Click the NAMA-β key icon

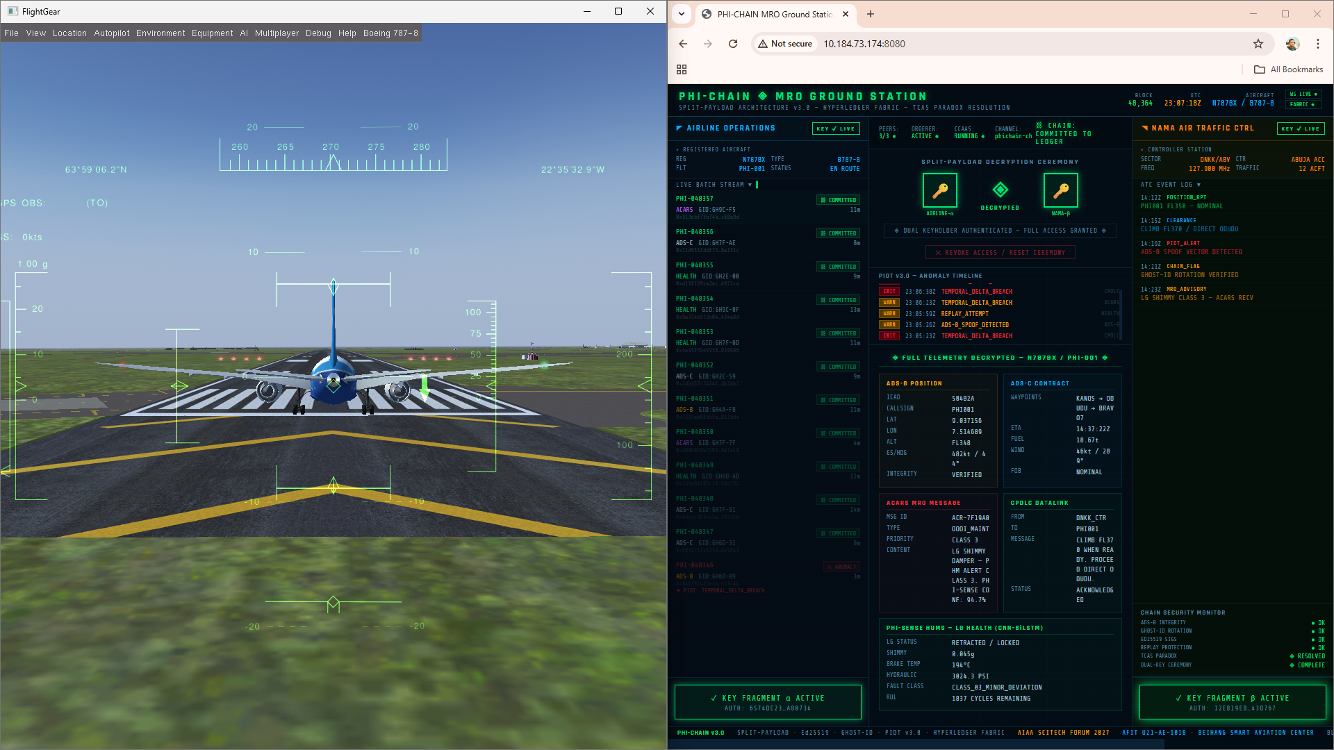pos(1060,190)
